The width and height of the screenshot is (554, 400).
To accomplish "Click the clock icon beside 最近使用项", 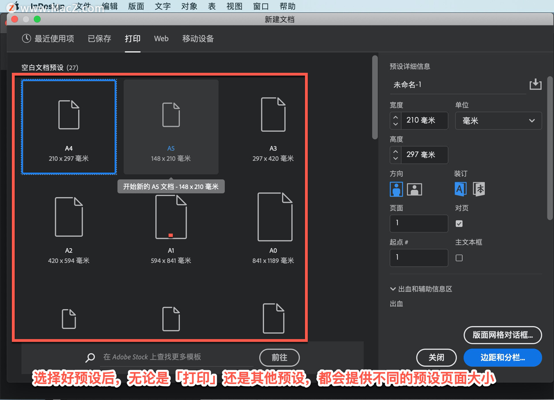I will 27,38.
